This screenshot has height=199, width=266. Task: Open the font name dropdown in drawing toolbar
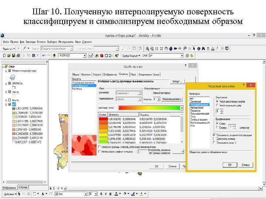tap(86, 194)
